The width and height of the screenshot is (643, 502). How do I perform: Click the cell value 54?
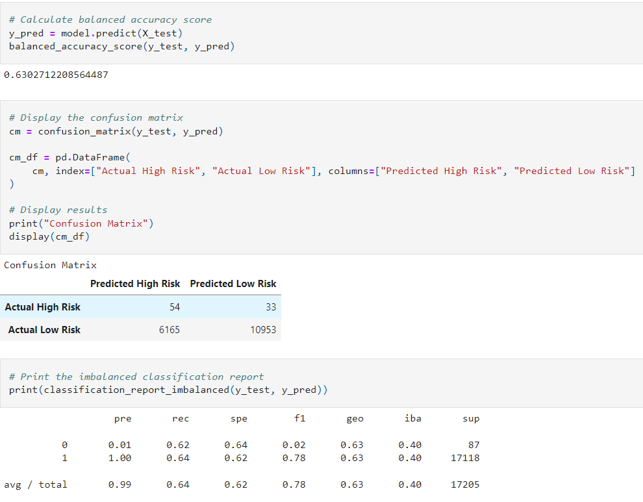(x=175, y=307)
